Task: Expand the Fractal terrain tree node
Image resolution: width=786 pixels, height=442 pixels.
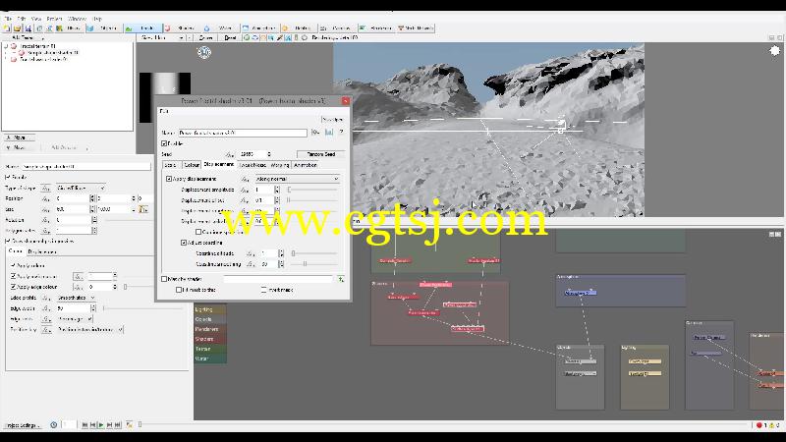Action: click(x=6, y=46)
